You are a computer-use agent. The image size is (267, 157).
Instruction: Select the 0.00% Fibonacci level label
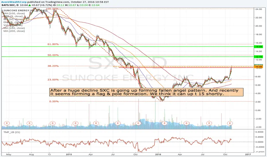tap(54, 101)
